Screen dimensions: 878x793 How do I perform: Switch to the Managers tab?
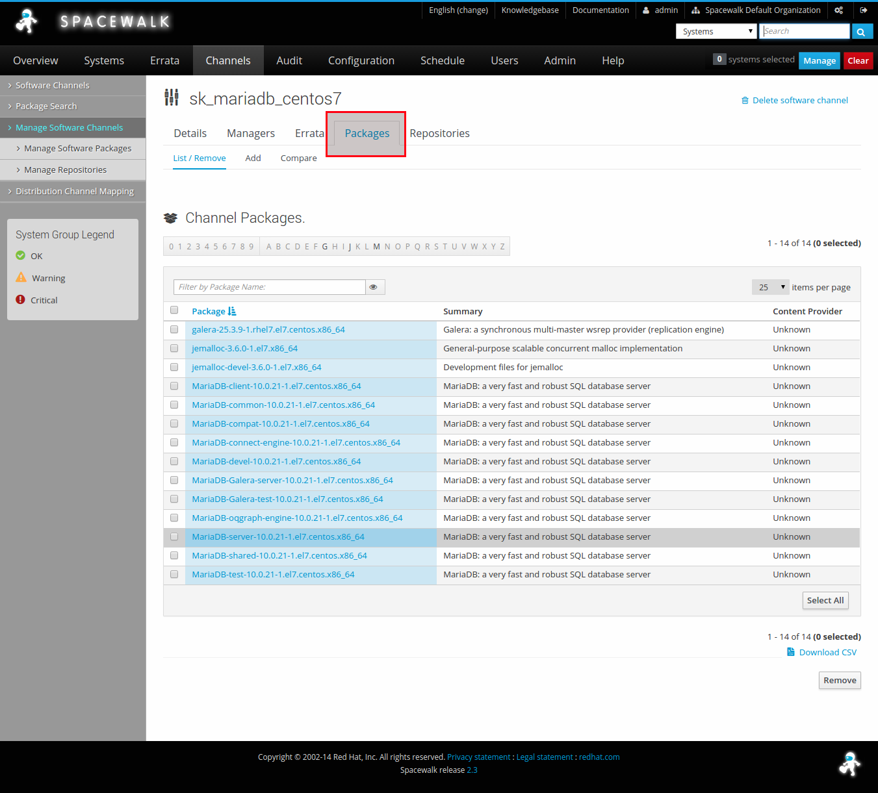[x=251, y=133]
